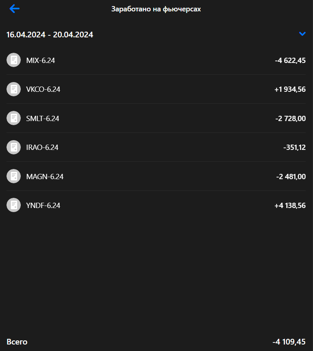Screen dimensions: 313x351
Task: Open the YNDF-6.24 futures entry
Action: pos(156,205)
